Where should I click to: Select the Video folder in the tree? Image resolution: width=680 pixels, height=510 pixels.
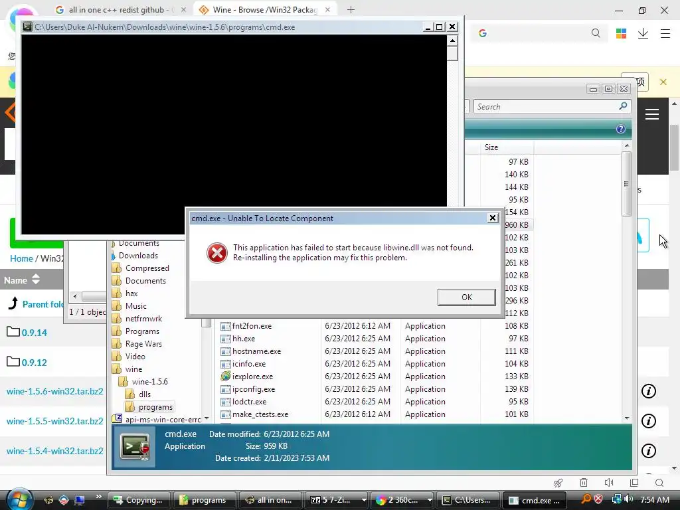tap(135, 357)
